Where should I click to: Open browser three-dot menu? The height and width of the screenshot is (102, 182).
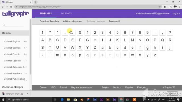tap(179, 7)
